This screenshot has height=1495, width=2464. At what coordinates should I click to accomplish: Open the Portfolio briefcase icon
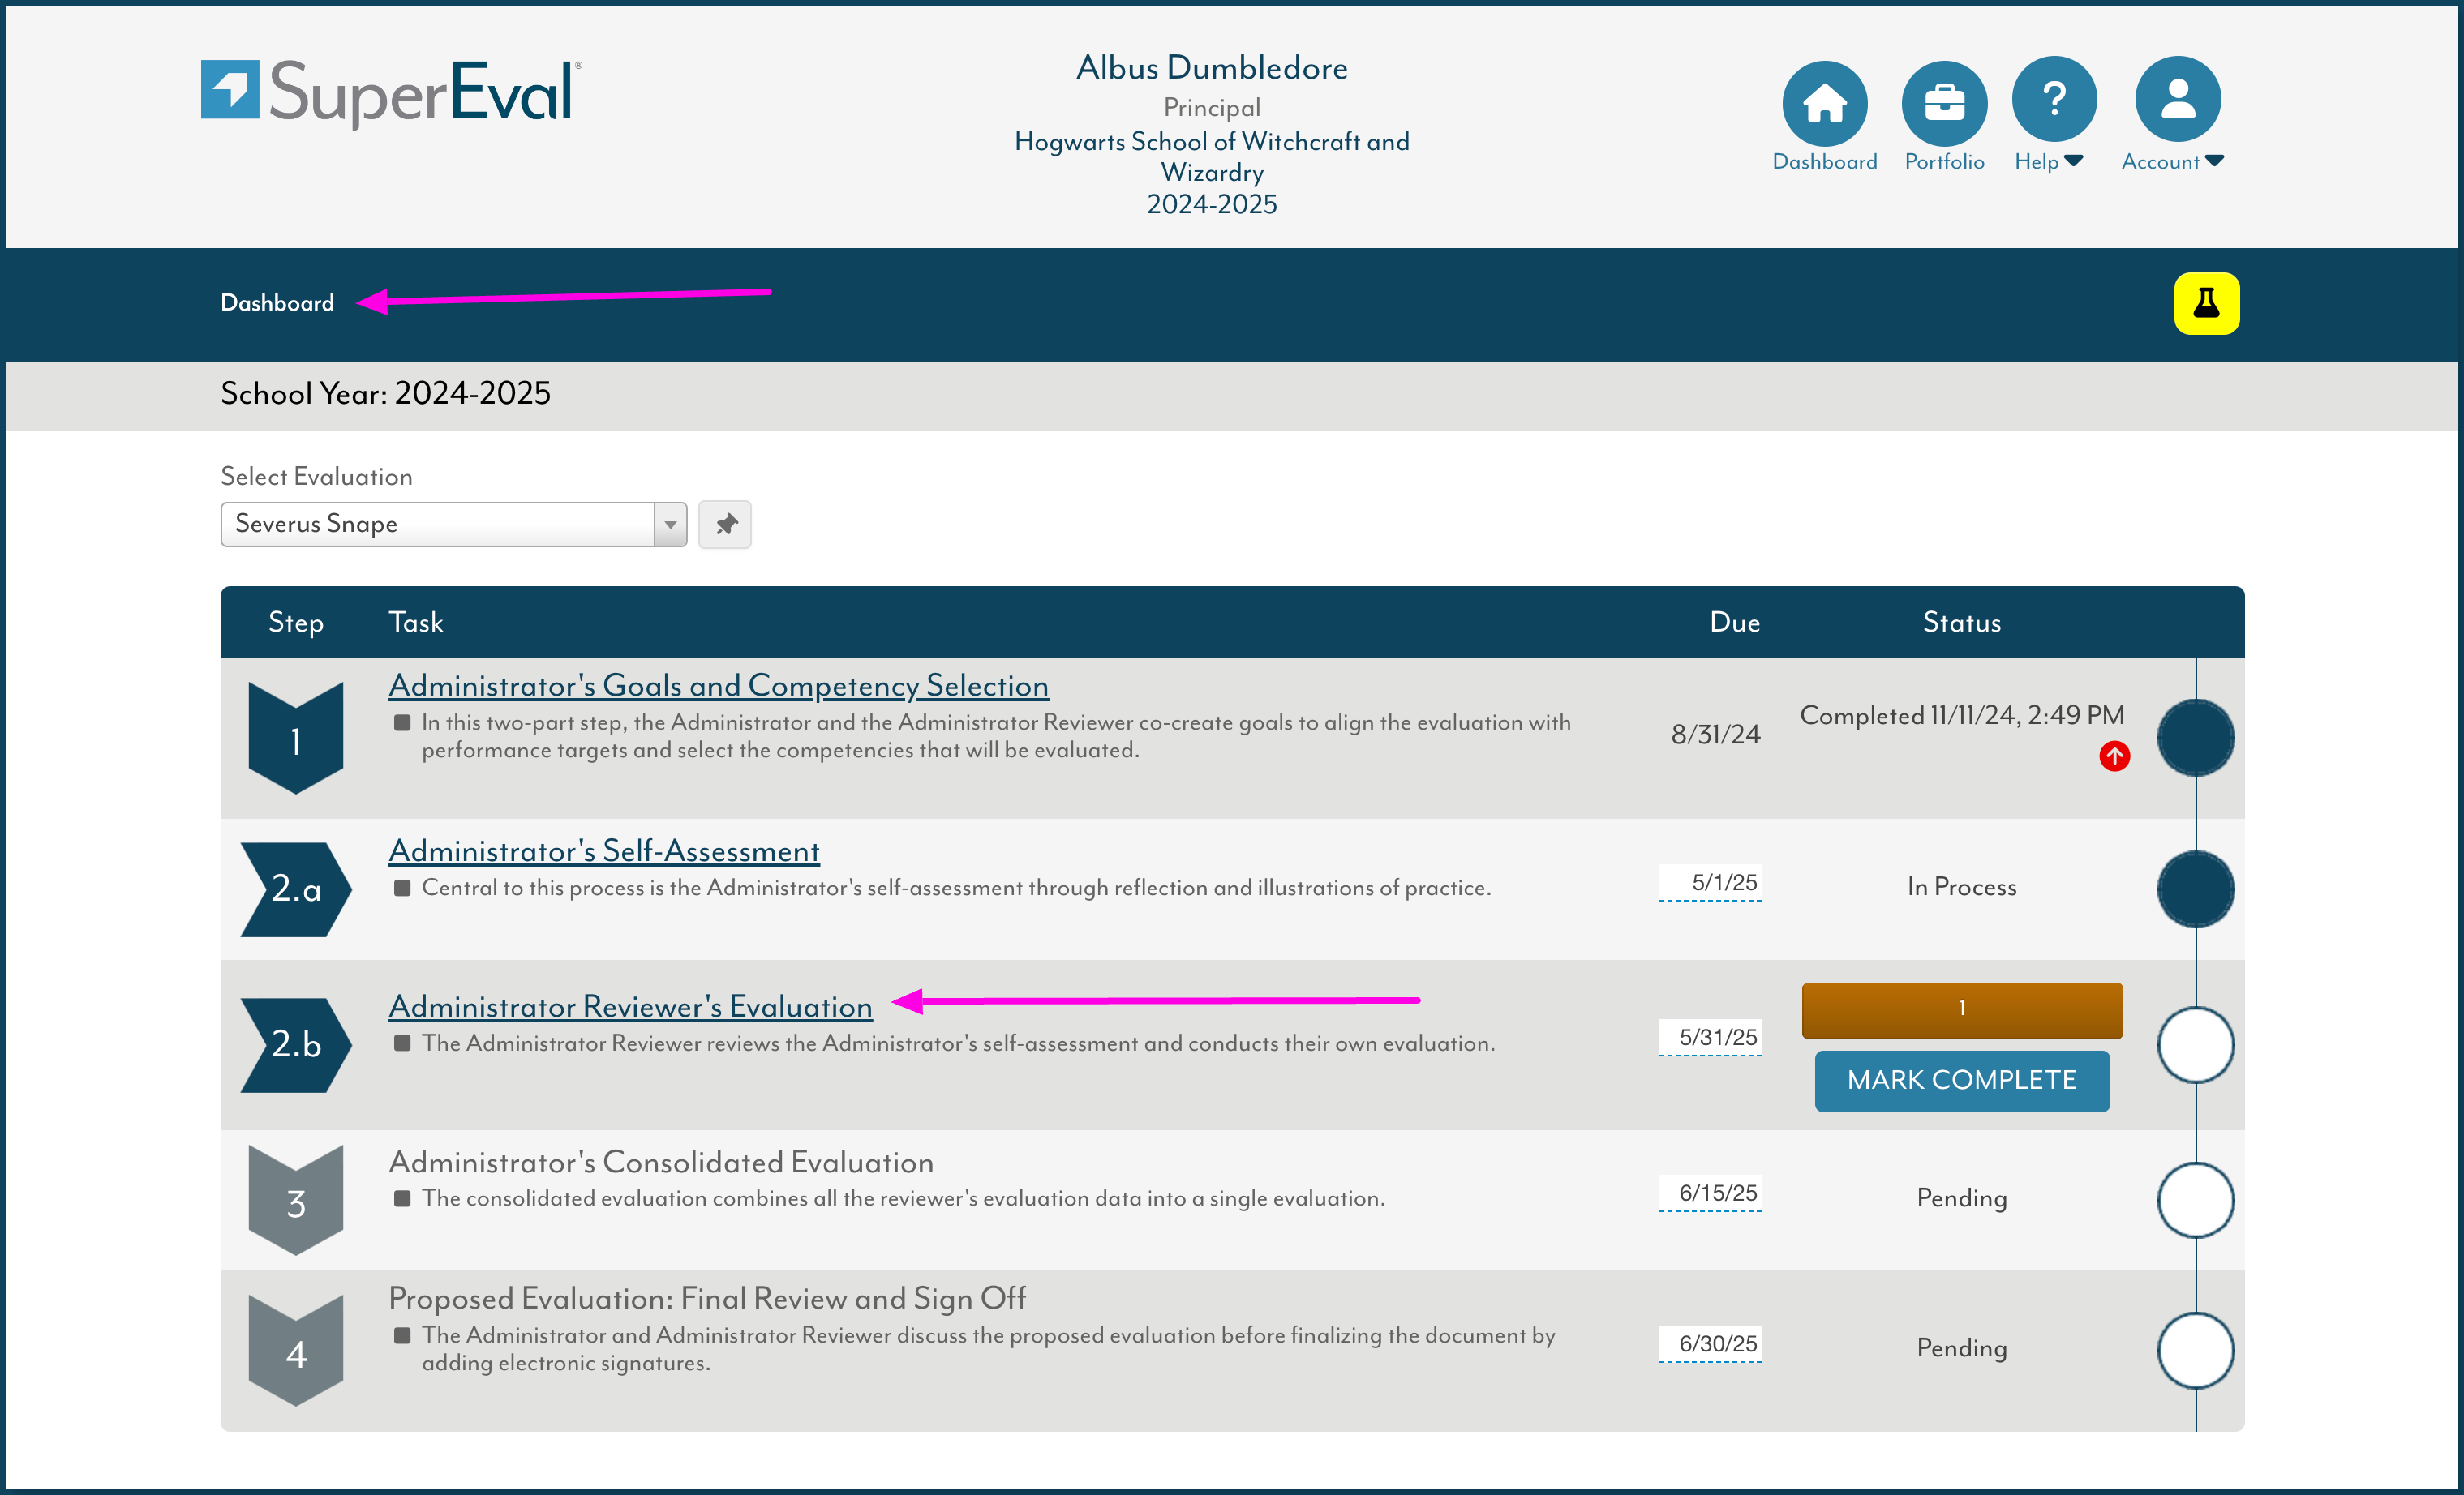pos(1943,102)
